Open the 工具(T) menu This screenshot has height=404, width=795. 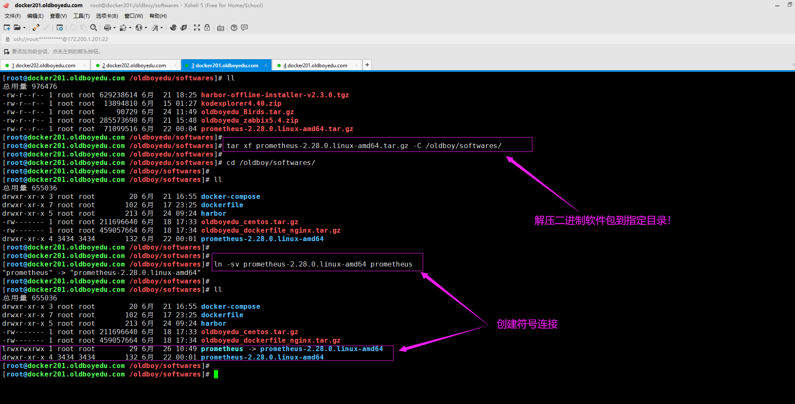(81, 16)
